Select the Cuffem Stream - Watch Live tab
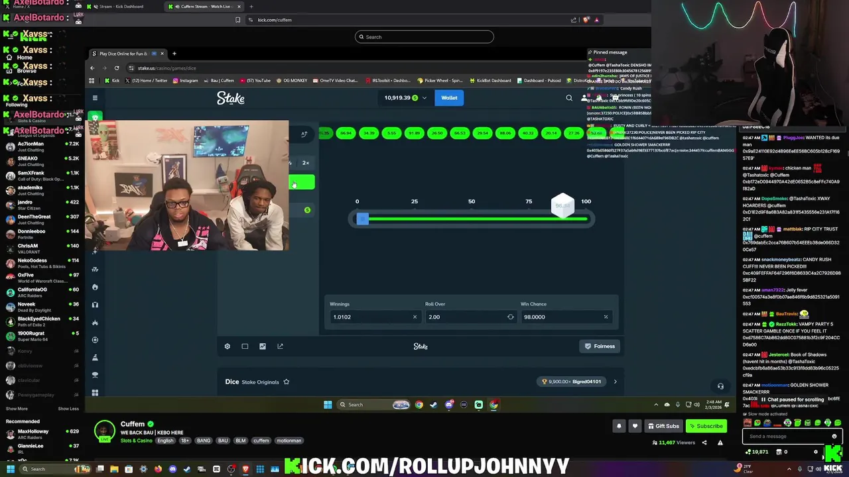Image resolution: width=849 pixels, height=477 pixels. 204,7
